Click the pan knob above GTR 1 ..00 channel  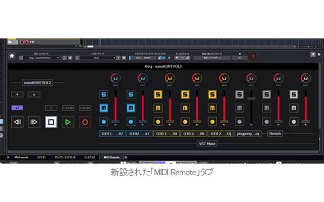pos(170,78)
